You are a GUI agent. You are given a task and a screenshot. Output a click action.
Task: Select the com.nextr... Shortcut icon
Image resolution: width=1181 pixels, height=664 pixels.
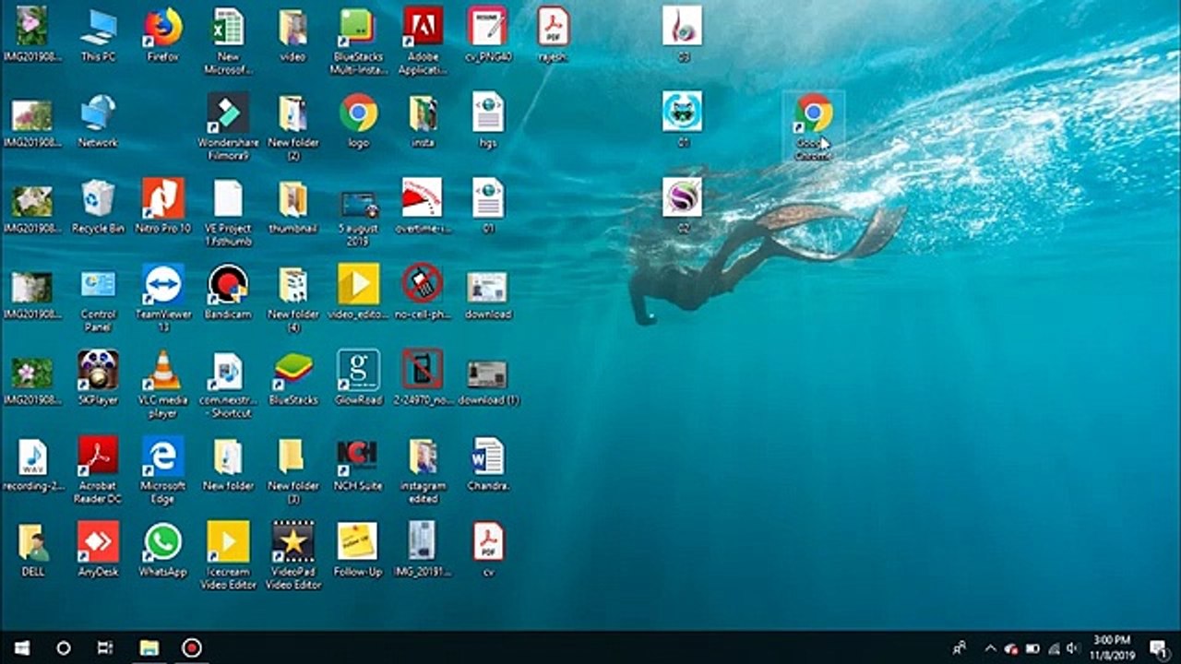(228, 385)
